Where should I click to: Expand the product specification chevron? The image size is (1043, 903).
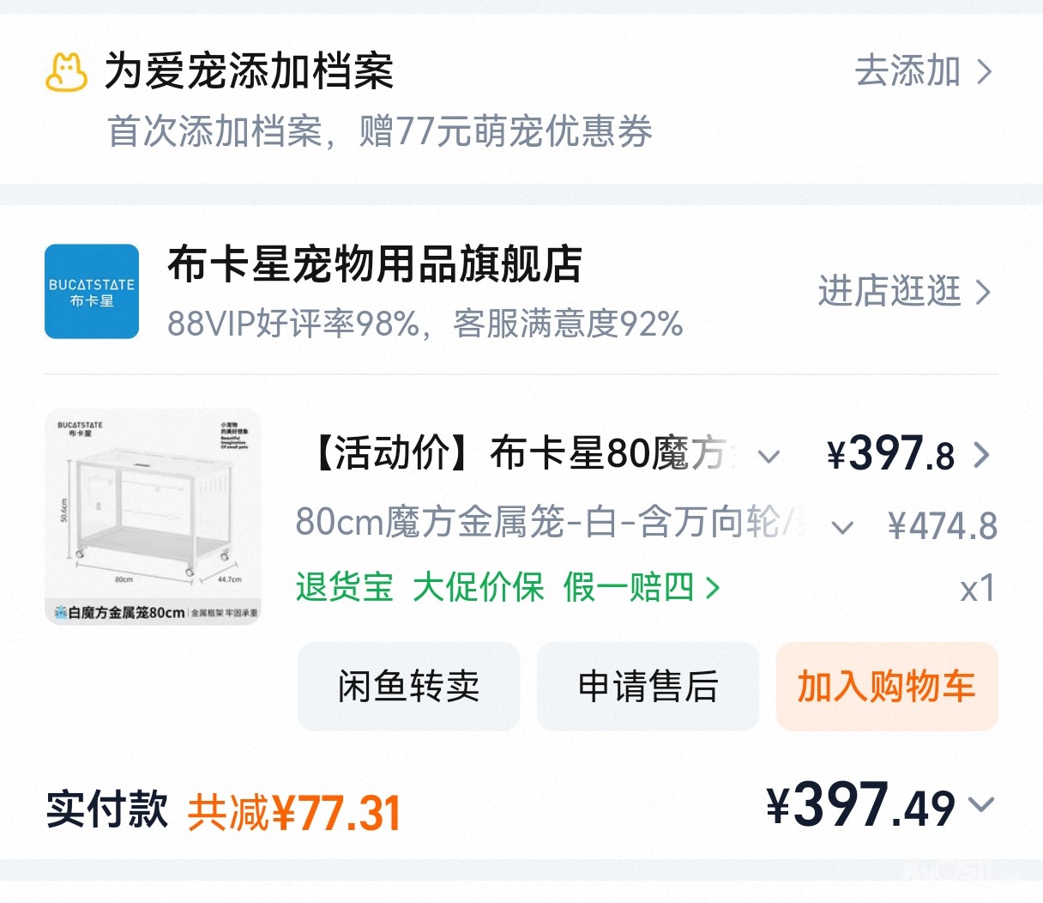[x=843, y=527]
